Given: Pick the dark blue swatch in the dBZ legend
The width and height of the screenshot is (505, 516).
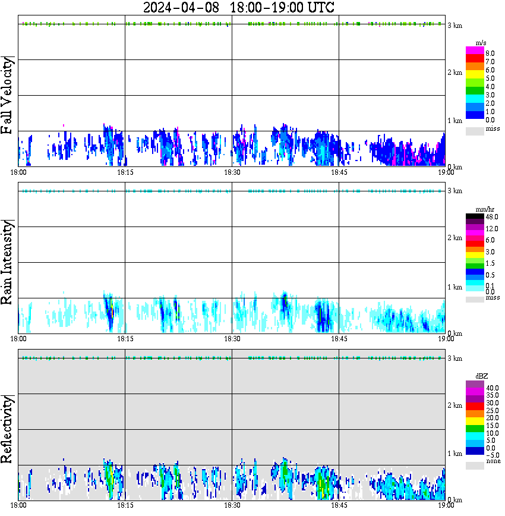Looking at the screenshot, I should click(x=475, y=451).
